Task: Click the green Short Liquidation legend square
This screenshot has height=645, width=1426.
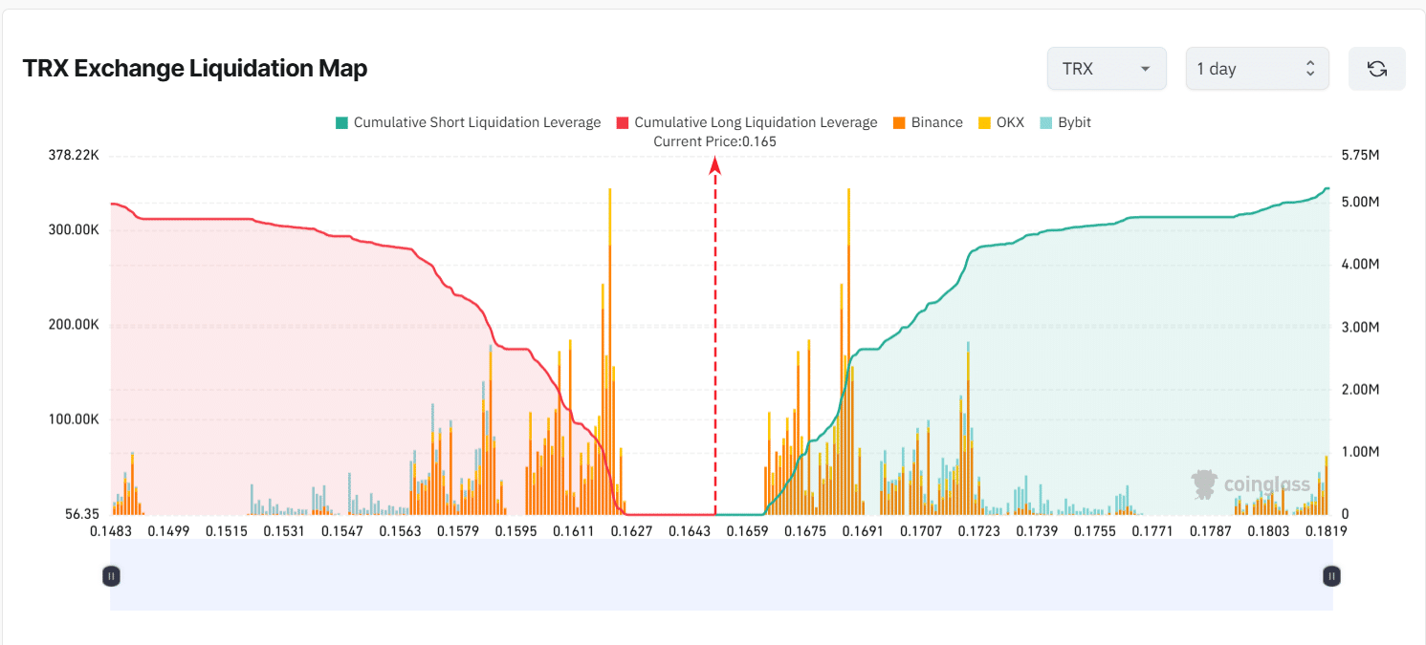Action: [341, 122]
